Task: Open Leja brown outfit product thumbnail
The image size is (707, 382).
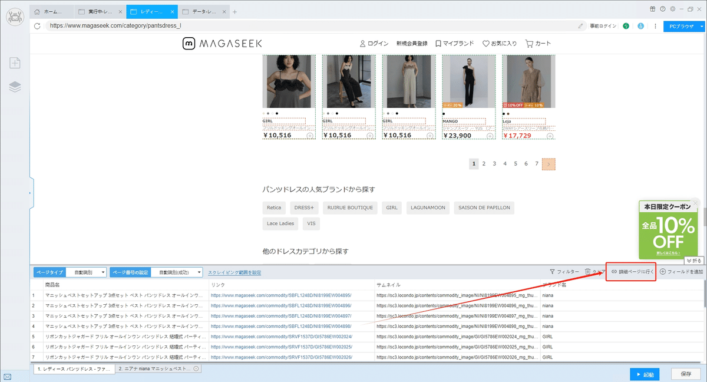Action: pyautogui.click(x=528, y=81)
